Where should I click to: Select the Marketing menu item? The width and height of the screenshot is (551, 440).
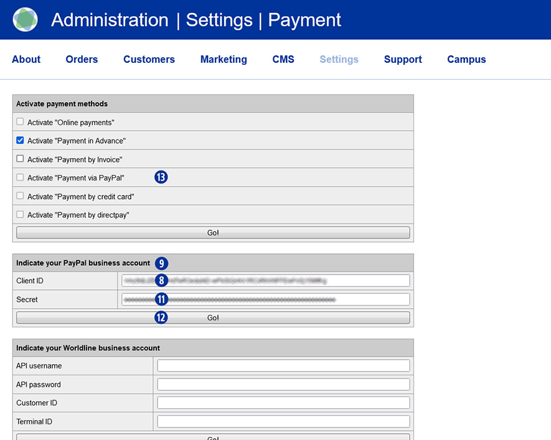click(224, 60)
